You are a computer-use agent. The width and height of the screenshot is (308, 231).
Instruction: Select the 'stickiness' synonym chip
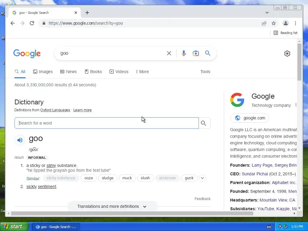[167, 178]
